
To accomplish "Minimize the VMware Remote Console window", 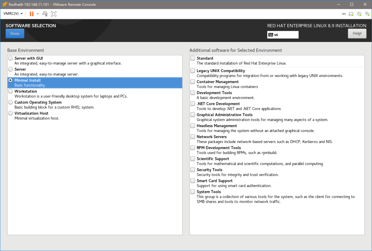I will [339, 4].
